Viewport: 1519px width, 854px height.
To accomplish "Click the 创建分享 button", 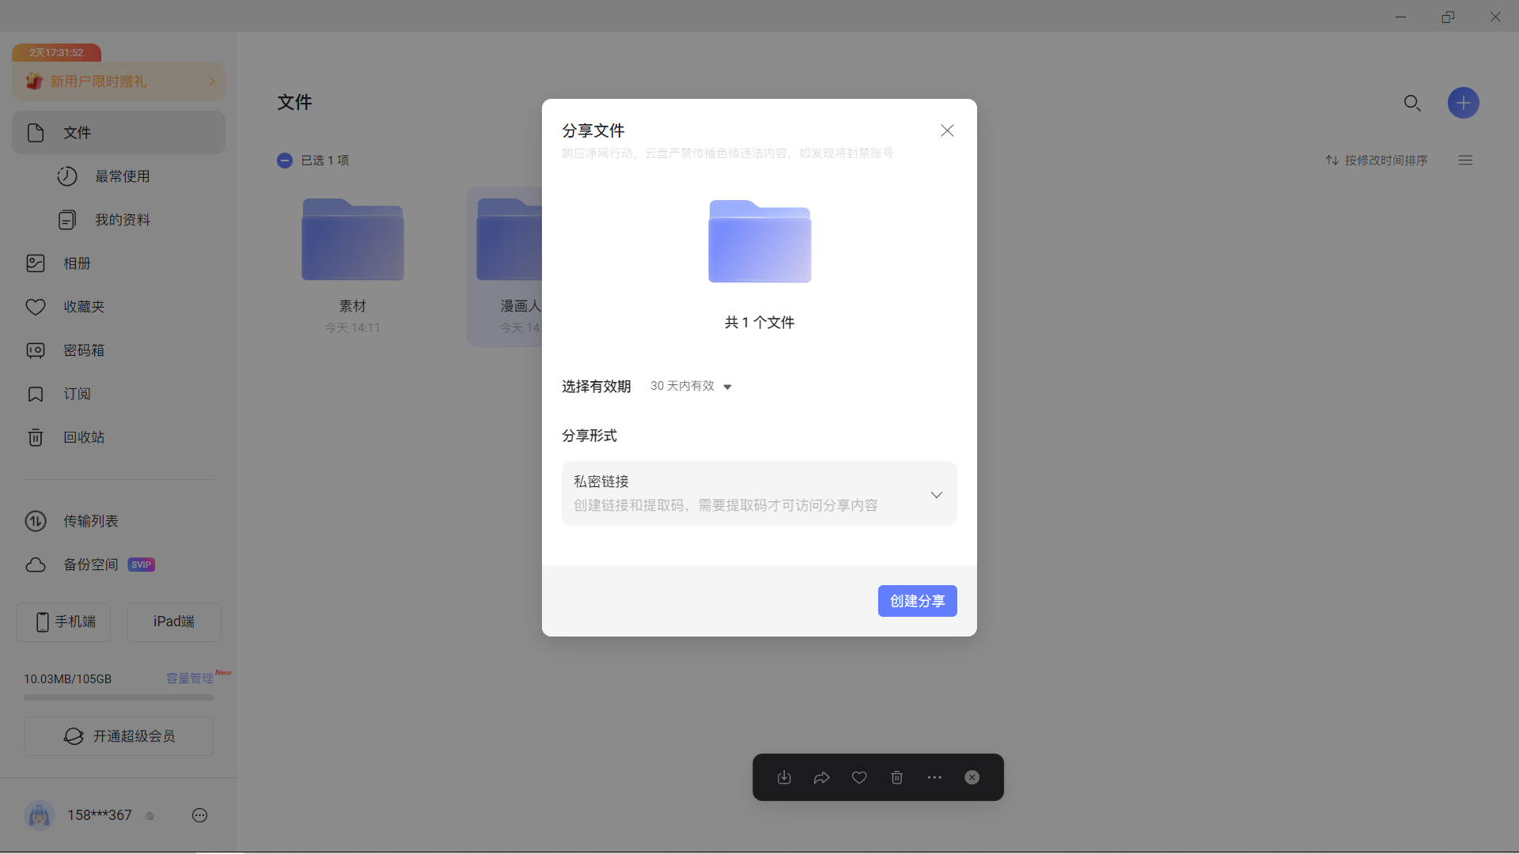I will 917,601.
